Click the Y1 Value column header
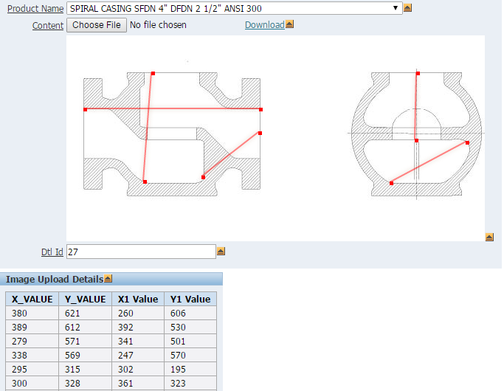Screen dimensions: 504x391 pyautogui.click(x=190, y=299)
